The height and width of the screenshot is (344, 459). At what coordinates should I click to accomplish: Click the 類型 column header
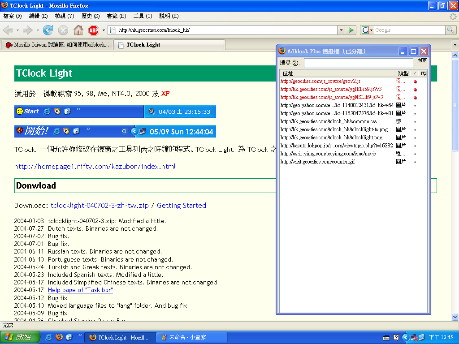[x=403, y=73]
